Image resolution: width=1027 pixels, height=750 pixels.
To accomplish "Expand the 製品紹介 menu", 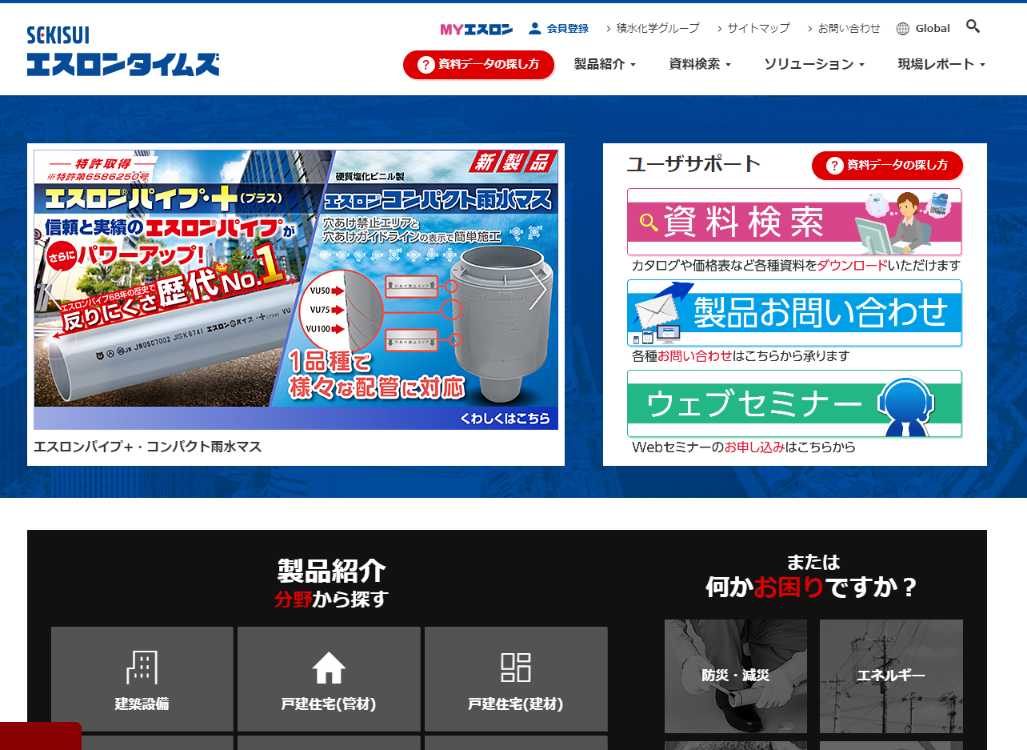I will pos(605,64).
